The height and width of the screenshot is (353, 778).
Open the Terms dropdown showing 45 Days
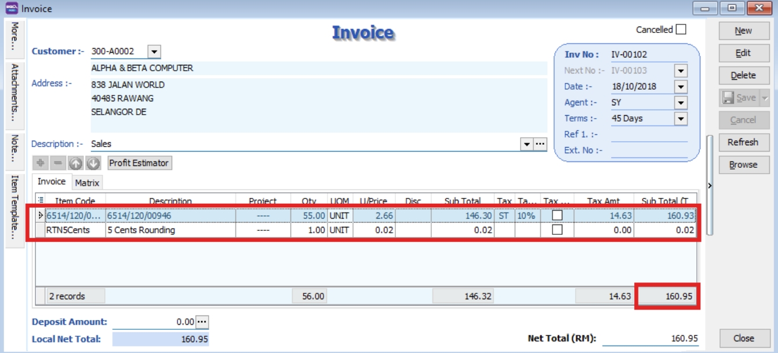[x=681, y=119]
